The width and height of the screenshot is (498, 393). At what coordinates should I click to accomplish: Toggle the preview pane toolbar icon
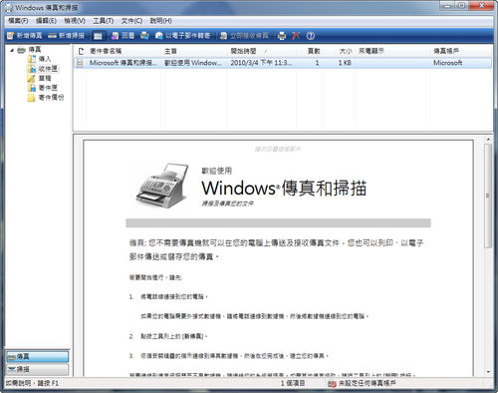point(98,36)
